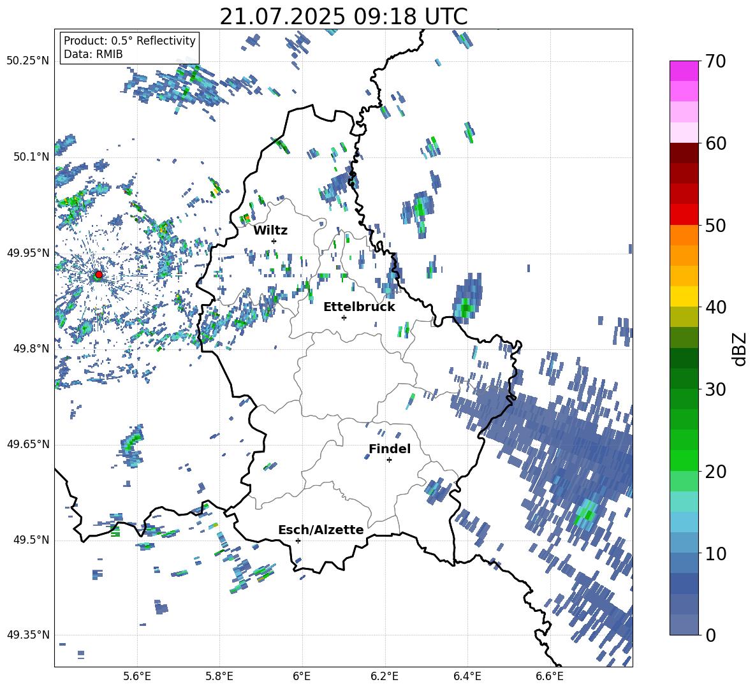The width and height of the screenshot is (755, 689).
Task: Click the magenta top colorbar segment
Action: (x=684, y=71)
